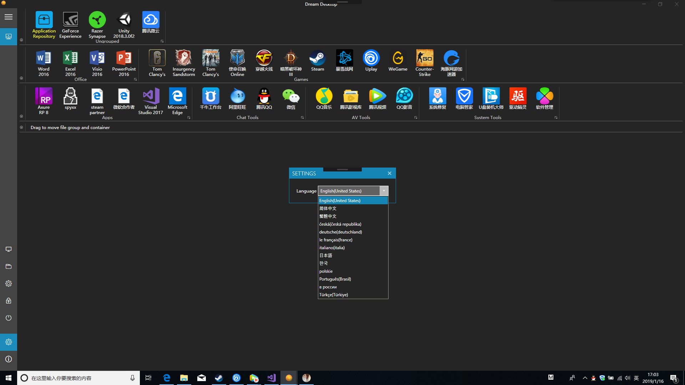Open the Application Repository icon
Screen dimensions: 685x385
(44, 25)
